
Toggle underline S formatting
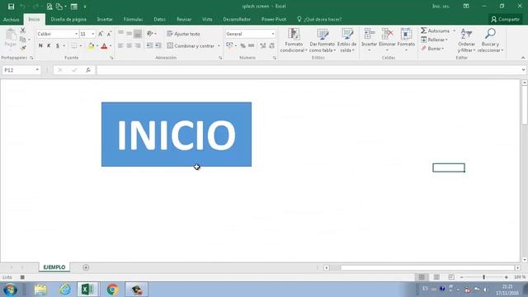click(58, 46)
